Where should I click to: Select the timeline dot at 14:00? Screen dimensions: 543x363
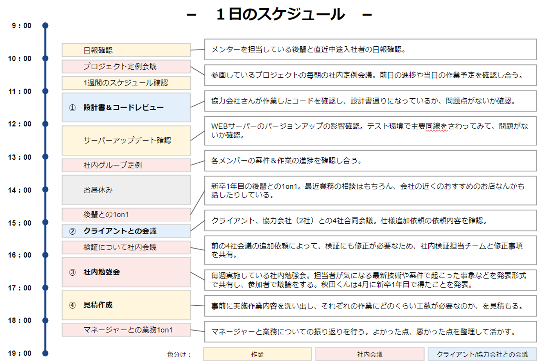[45, 189]
